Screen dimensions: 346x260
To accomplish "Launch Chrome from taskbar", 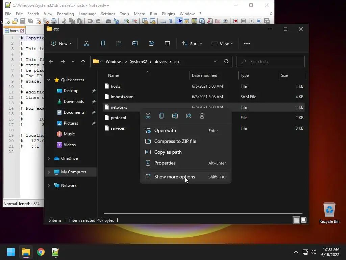I will (41, 252).
